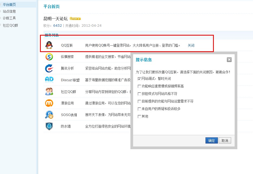
Task: Click the QQ互联 service name
Action: point(67,46)
